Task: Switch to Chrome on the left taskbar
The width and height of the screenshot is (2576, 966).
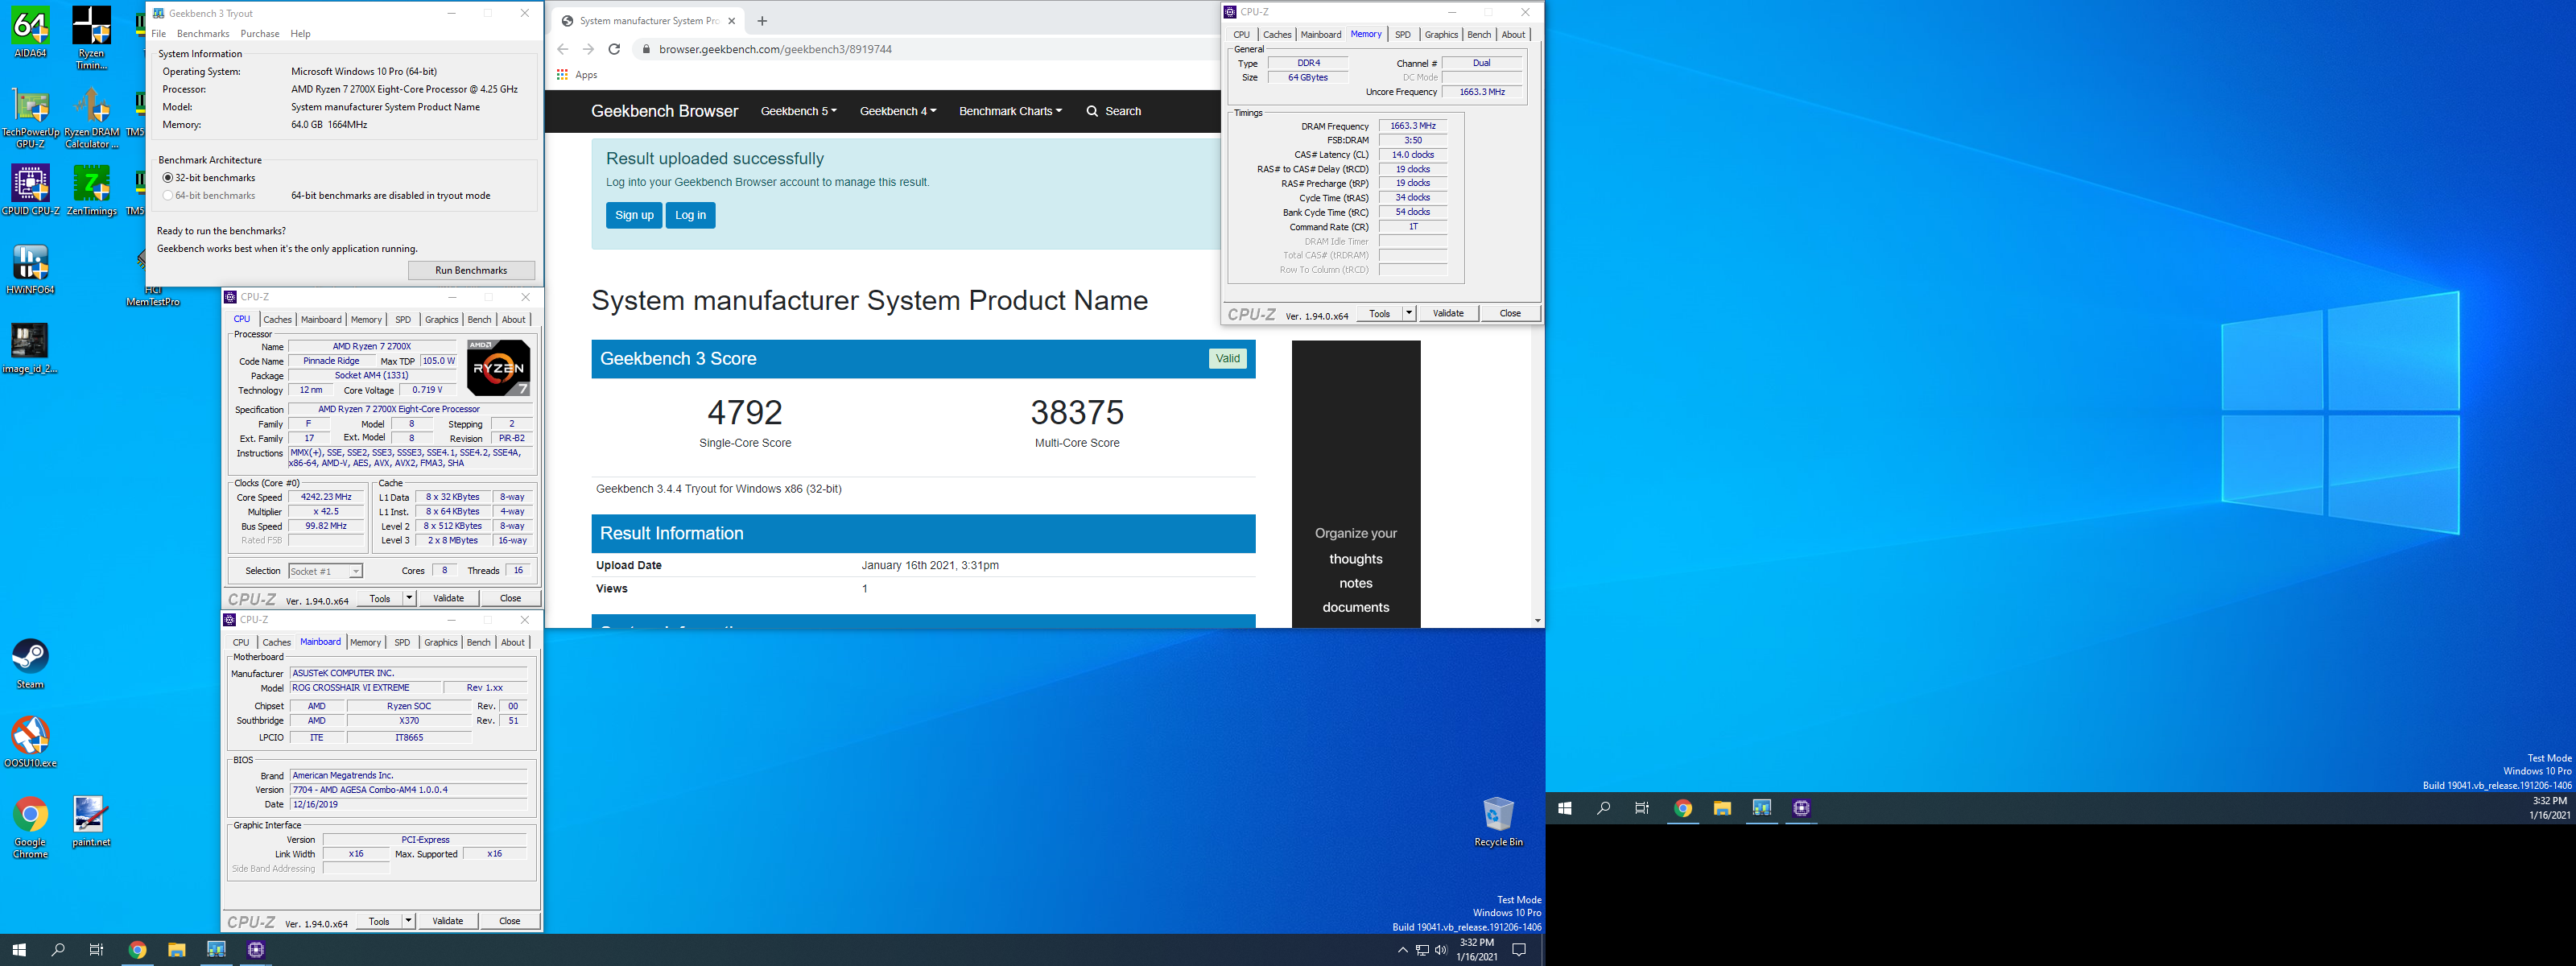Action: click(138, 950)
